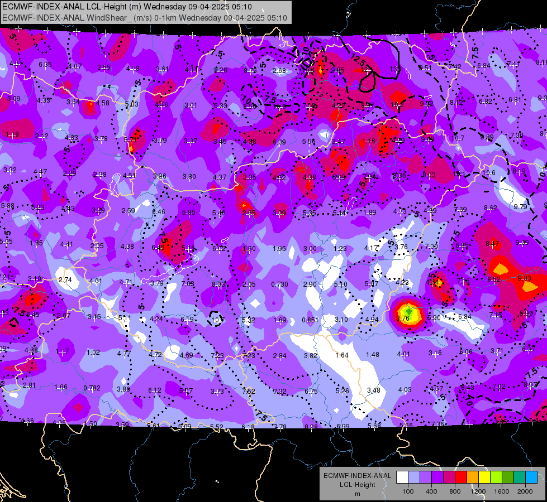Click the yellow legend swatch

pos(484,477)
